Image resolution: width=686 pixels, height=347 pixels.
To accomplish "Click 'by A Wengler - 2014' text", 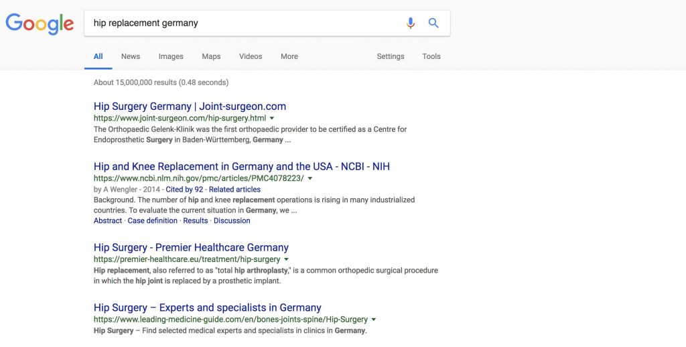I will coord(127,190).
